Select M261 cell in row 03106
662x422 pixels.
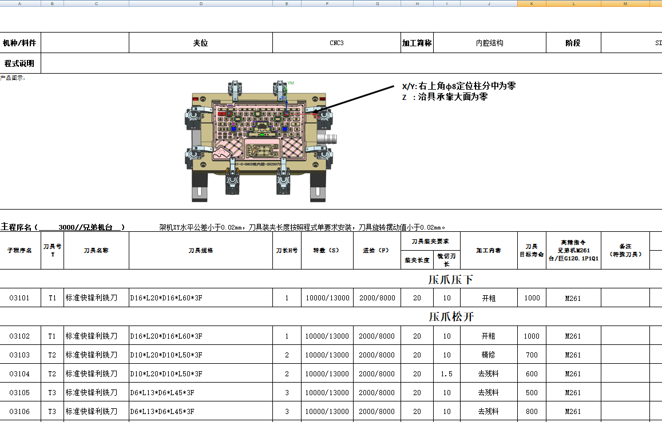click(573, 412)
